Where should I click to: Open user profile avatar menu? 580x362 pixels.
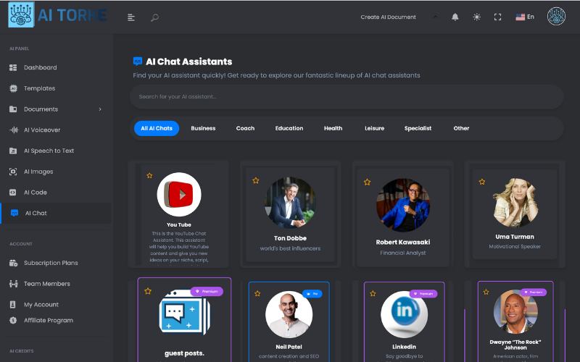[x=556, y=17]
